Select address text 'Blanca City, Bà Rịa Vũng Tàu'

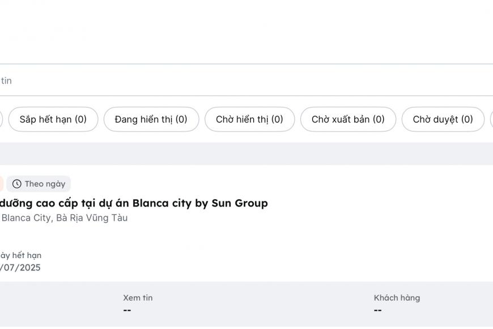tap(65, 218)
